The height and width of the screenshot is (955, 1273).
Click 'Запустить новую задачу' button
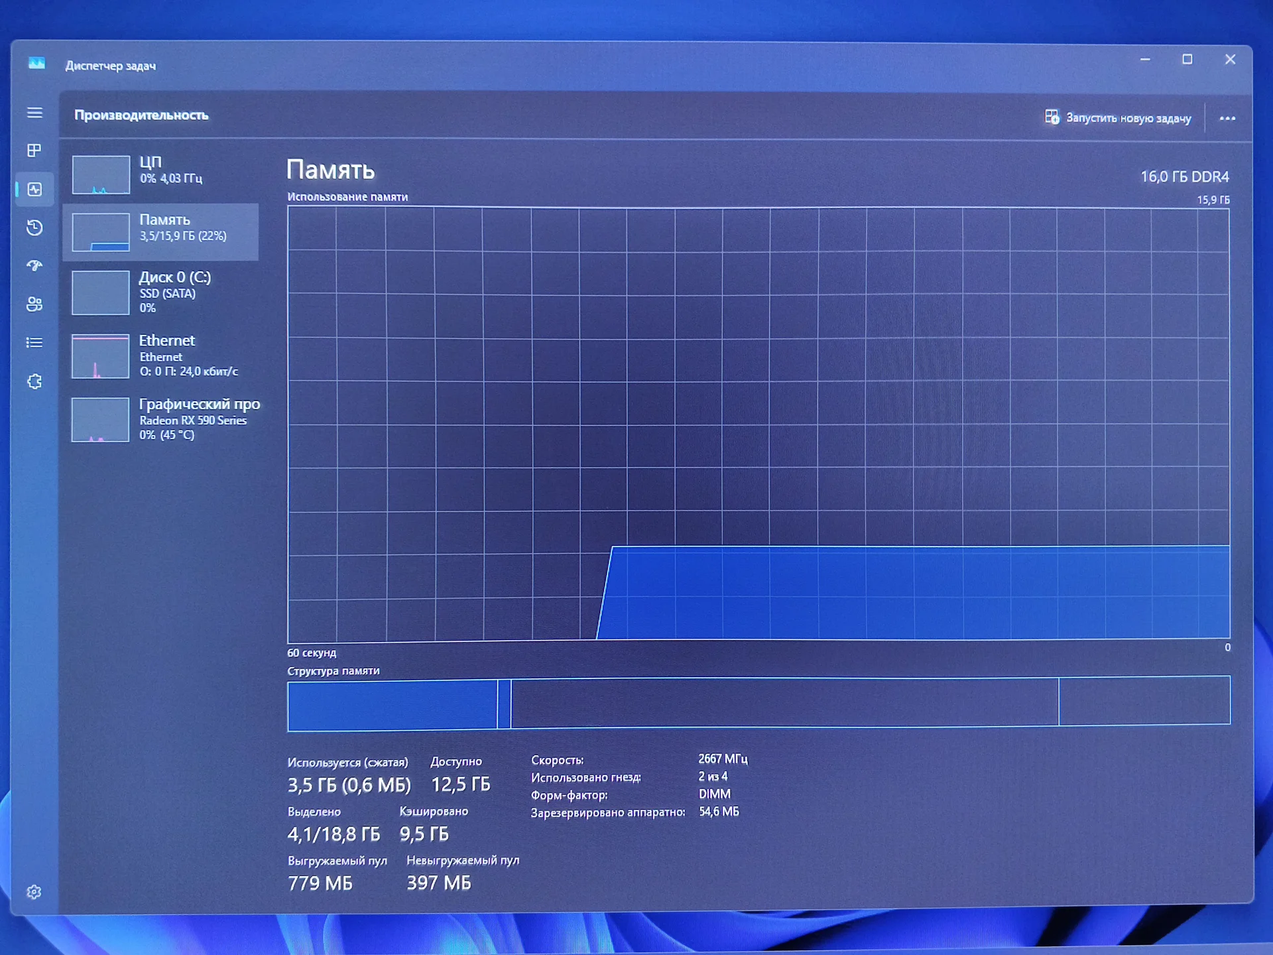point(1118,118)
